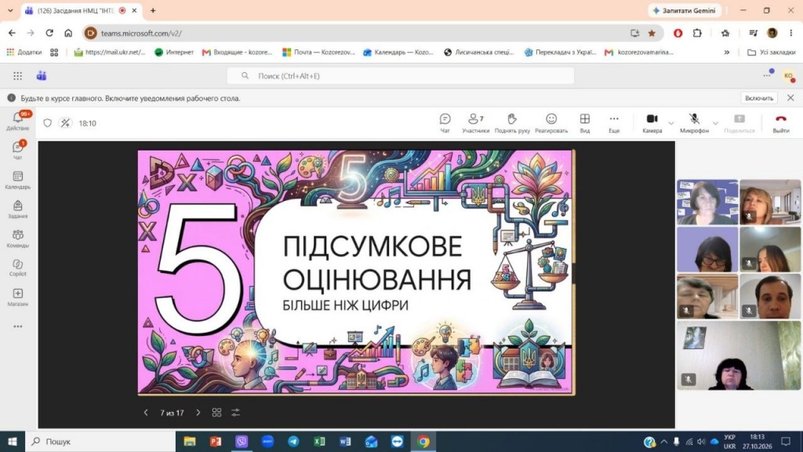The image size is (803, 452).
Task: Focus the Поиск search field
Action: 401,76
